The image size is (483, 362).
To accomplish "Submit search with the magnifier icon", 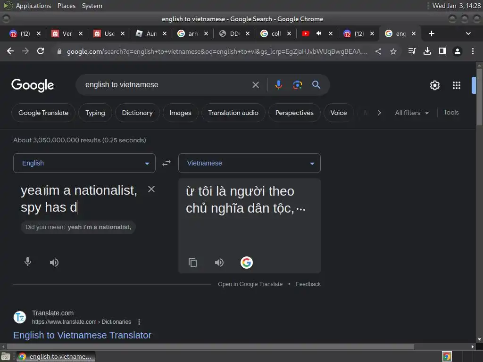I will (x=316, y=85).
